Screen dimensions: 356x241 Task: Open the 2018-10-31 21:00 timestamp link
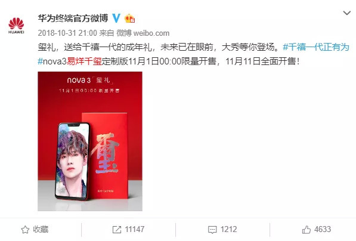point(67,33)
